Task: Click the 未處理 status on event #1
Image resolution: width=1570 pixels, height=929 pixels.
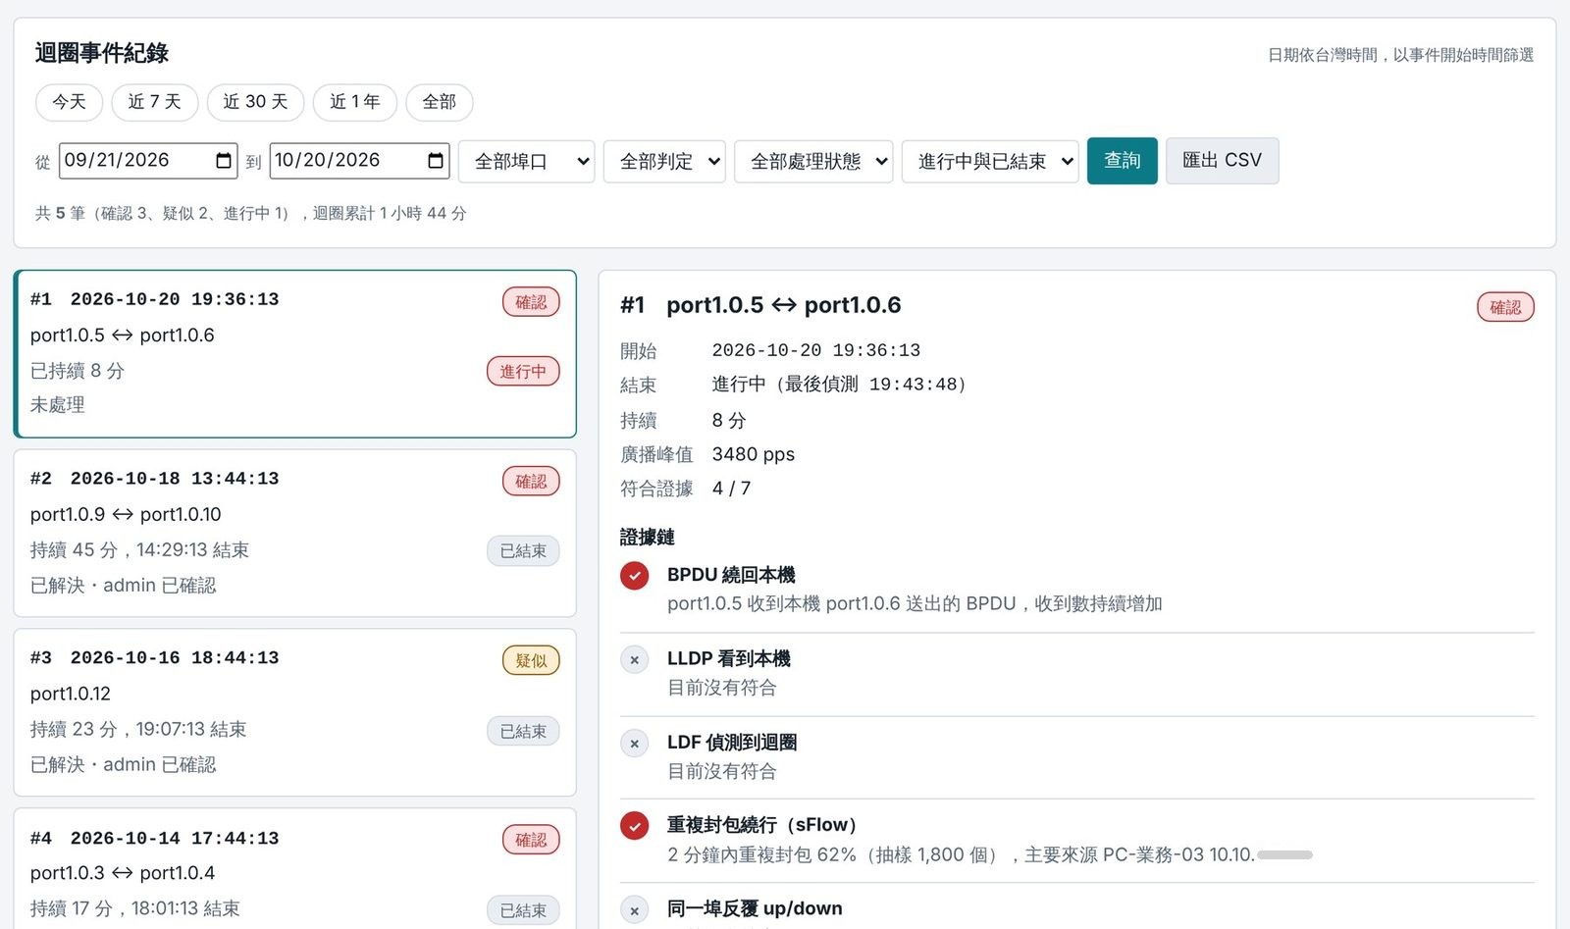Action: pyautogui.click(x=58, y=405)
